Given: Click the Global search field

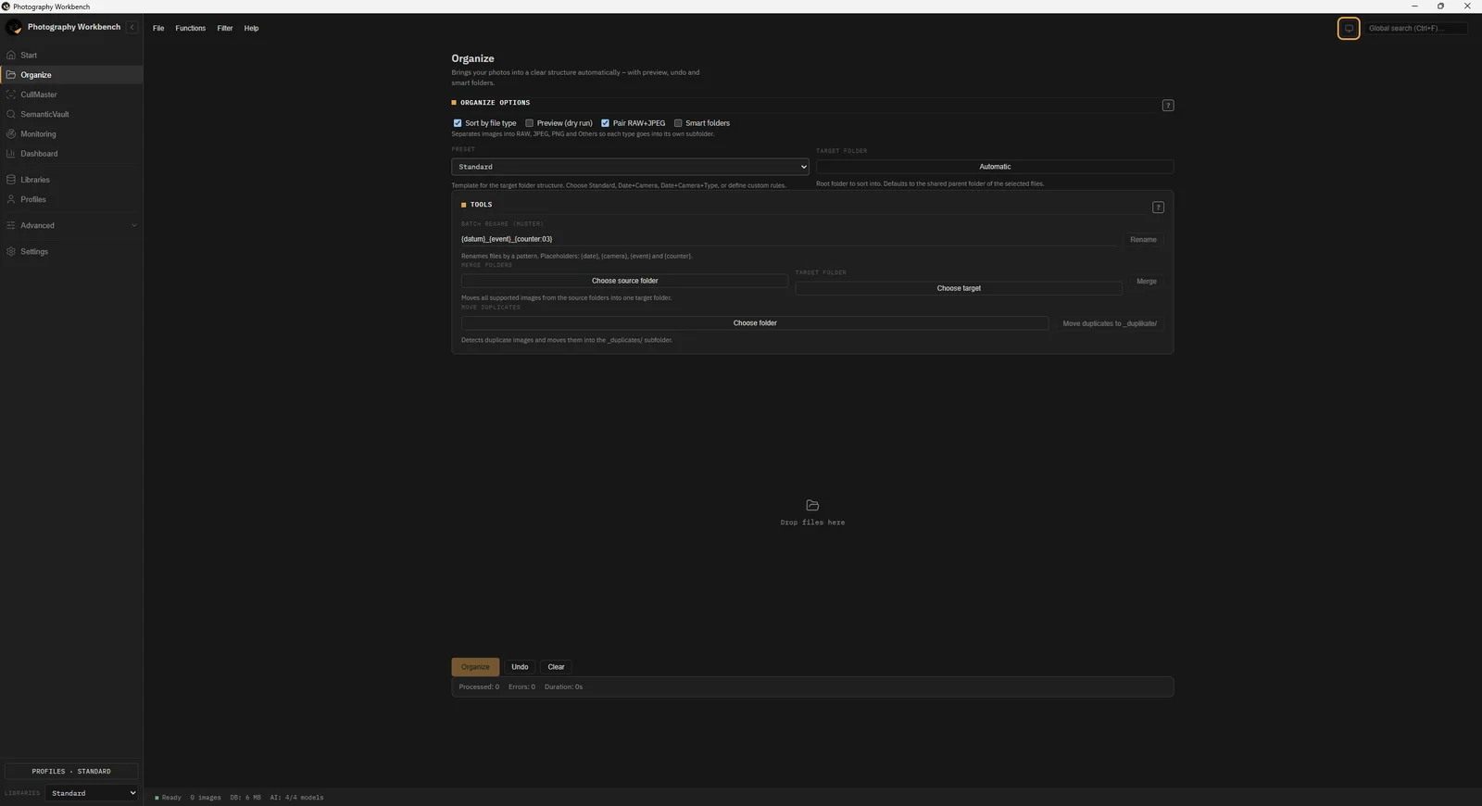Looking at the screenshot, I should pos(1415,28).
